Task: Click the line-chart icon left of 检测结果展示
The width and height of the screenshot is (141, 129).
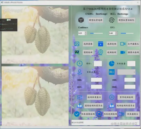Action: point(80,97)
